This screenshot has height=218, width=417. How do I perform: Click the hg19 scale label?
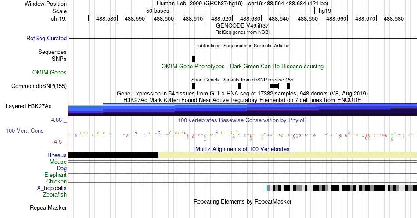click(325, 11)
